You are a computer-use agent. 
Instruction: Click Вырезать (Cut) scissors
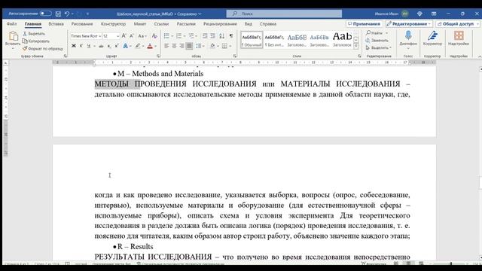(34, 33)
